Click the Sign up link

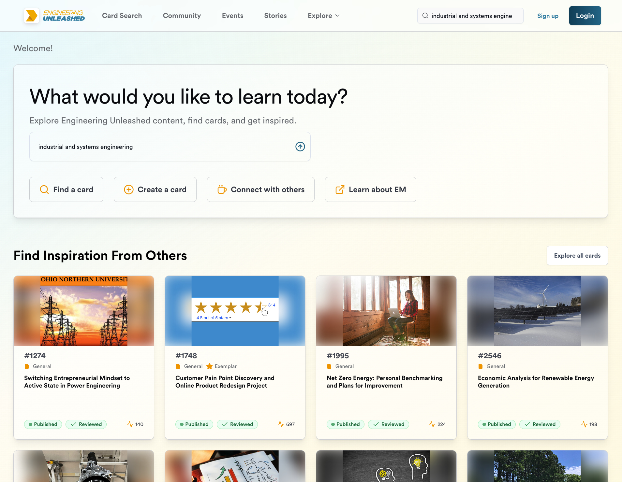pyautogui.click(x=548, y=16)
